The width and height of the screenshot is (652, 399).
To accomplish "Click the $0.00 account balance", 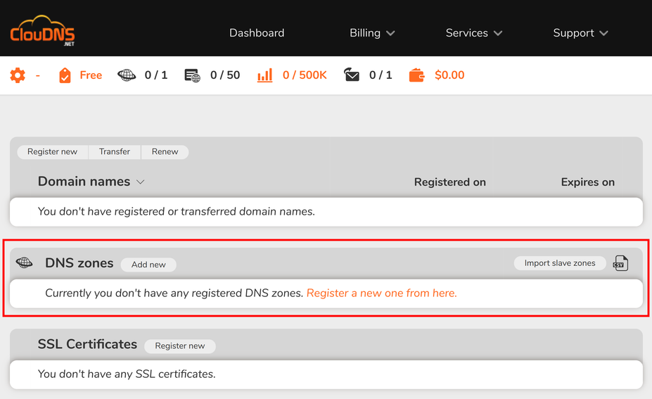I will 449,75.
